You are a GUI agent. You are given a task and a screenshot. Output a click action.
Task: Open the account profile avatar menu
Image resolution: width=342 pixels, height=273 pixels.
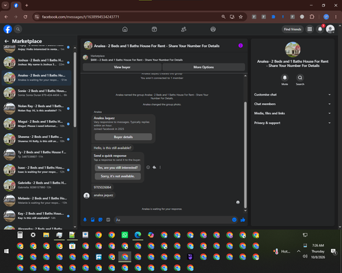point(330,29)
